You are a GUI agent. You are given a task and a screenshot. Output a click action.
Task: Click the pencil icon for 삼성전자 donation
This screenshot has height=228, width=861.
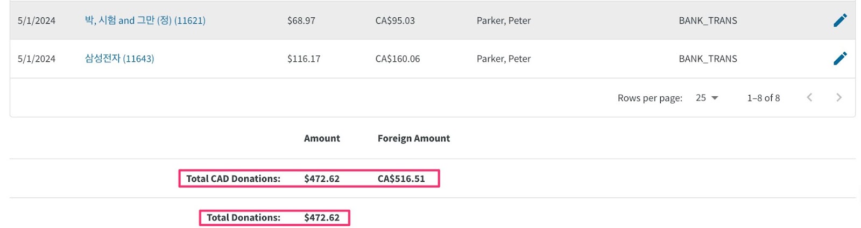pyautogui.click(x=840, y=59)
